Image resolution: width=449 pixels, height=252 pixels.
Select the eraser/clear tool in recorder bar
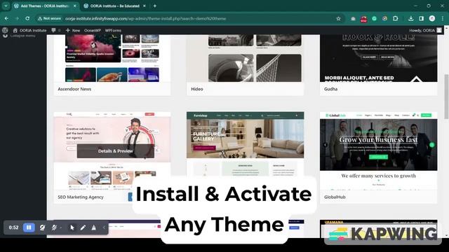pyautogui.click(x=93, y=227)
